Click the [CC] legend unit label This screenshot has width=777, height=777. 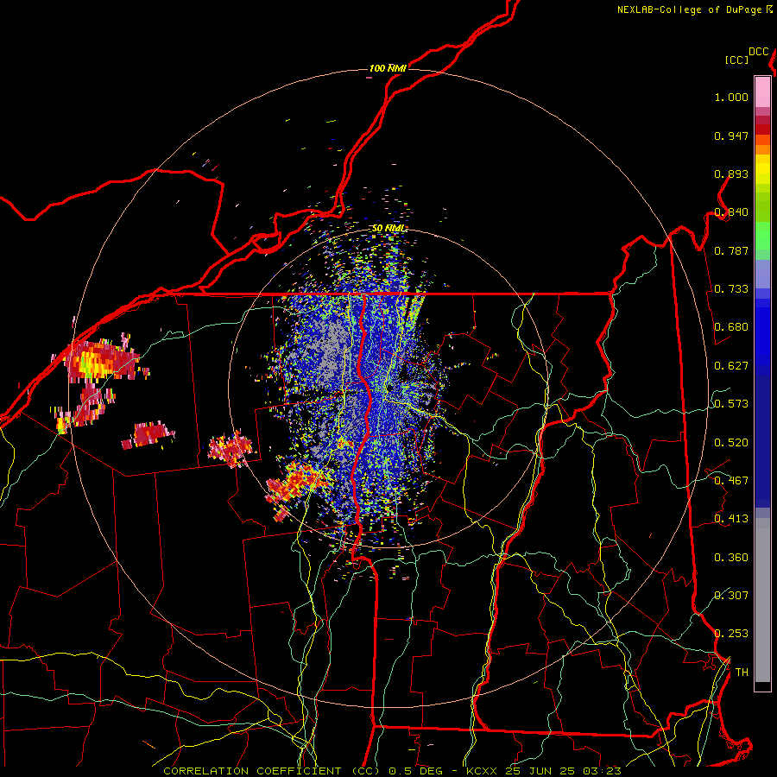(x=737, y=60)
